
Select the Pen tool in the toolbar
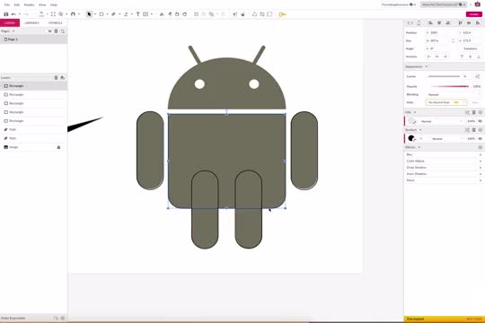(113, 14)
